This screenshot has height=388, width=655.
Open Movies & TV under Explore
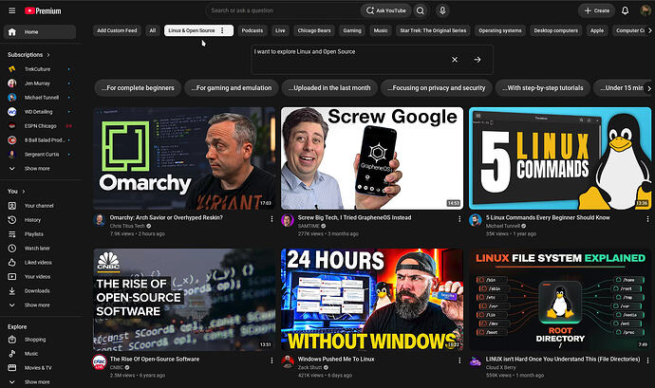tap(40, 367)
